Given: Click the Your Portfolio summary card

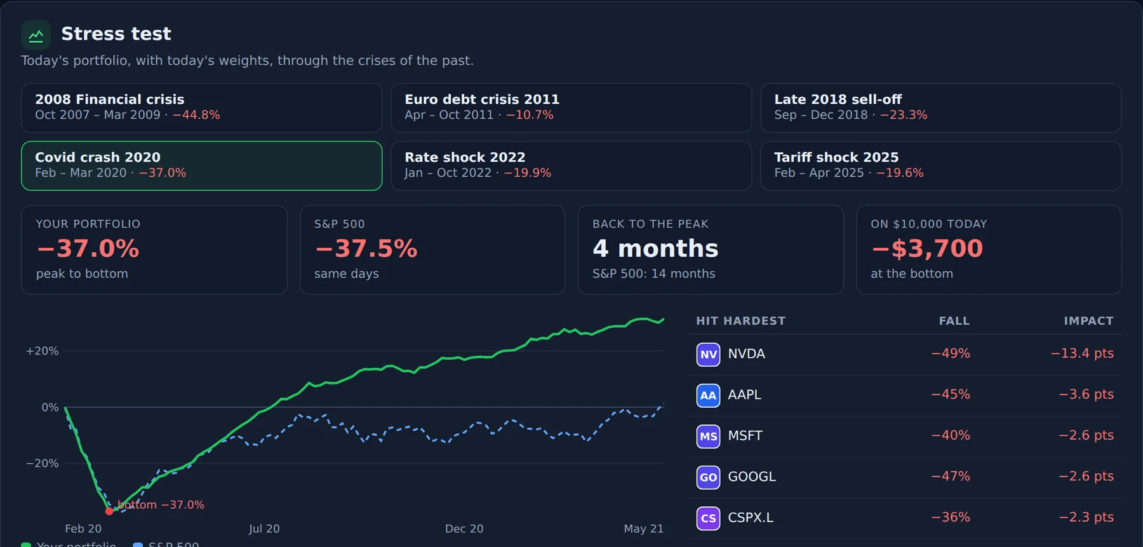Looking at the screenshot, I should 154,250.
